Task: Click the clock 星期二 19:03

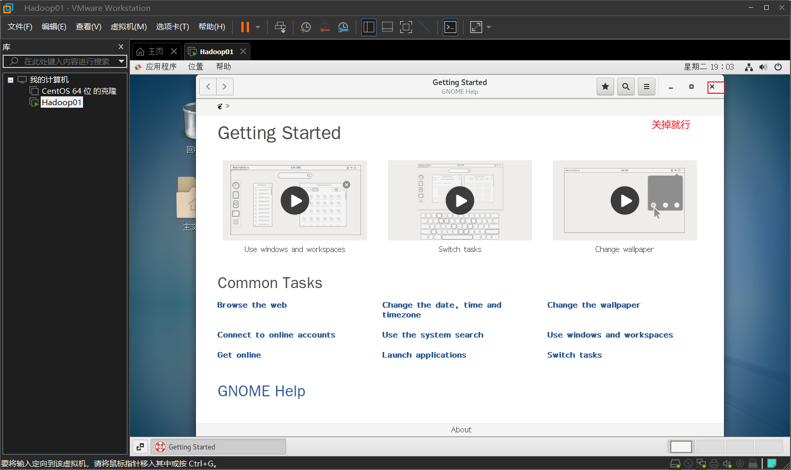Action: tap(709, 67)
